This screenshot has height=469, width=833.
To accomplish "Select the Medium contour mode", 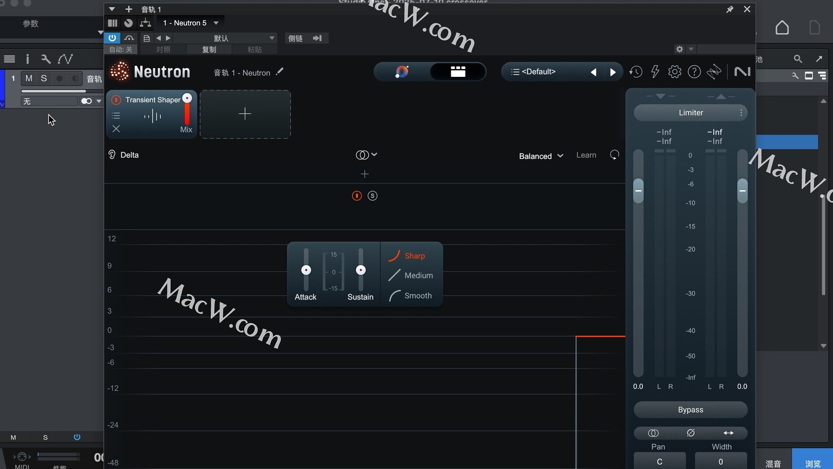I will pos(411,275).
